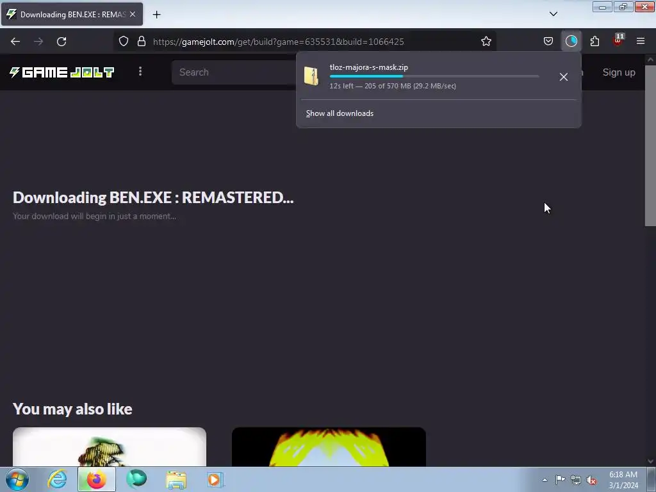656x492 pixels.
Task: Select the Firefox taskbar button
Action: (97, 479)
